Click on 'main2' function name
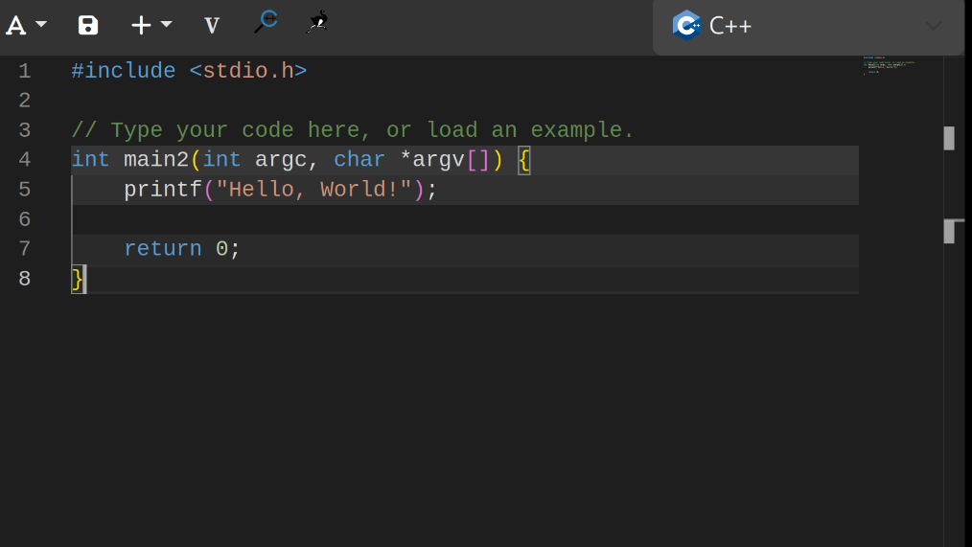The width and height of the screenshot is (972, 547). pyautogui.click(x=156, y=160)
